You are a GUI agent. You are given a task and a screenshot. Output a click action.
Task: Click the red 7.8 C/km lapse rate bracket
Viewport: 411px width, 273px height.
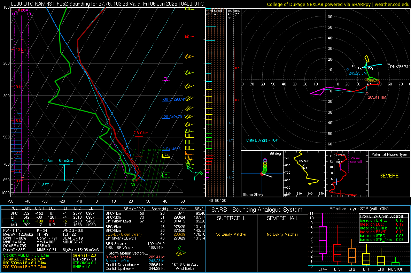[x=139, y=147]
